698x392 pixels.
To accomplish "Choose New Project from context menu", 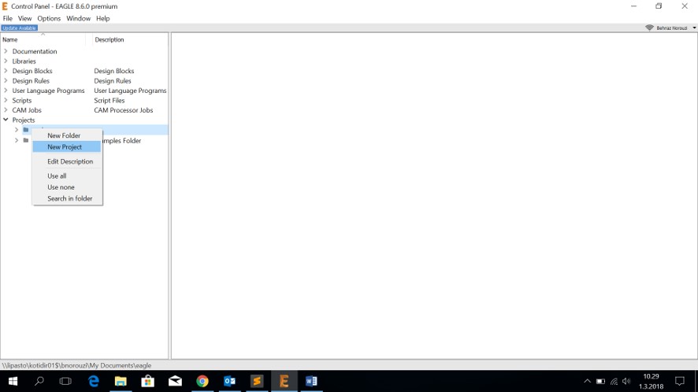I will [67, 147].
